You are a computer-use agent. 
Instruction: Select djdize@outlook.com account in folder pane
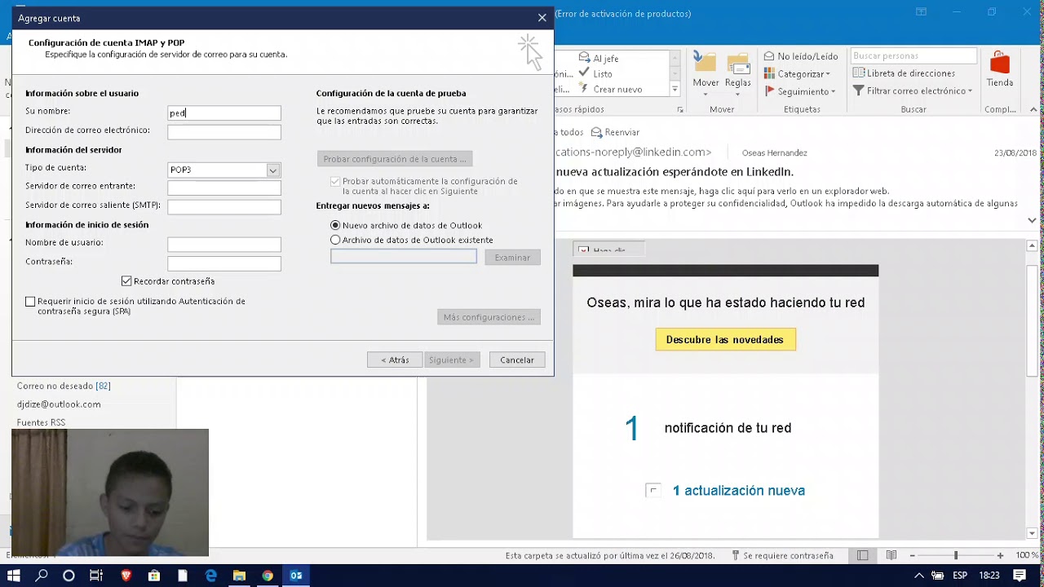pos(59,404)
